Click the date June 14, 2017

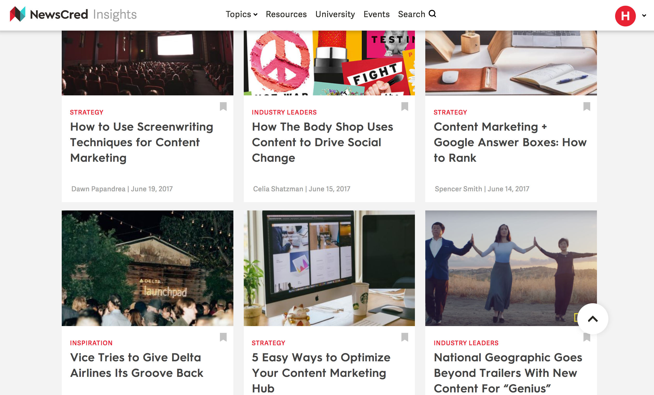(508, 189)
